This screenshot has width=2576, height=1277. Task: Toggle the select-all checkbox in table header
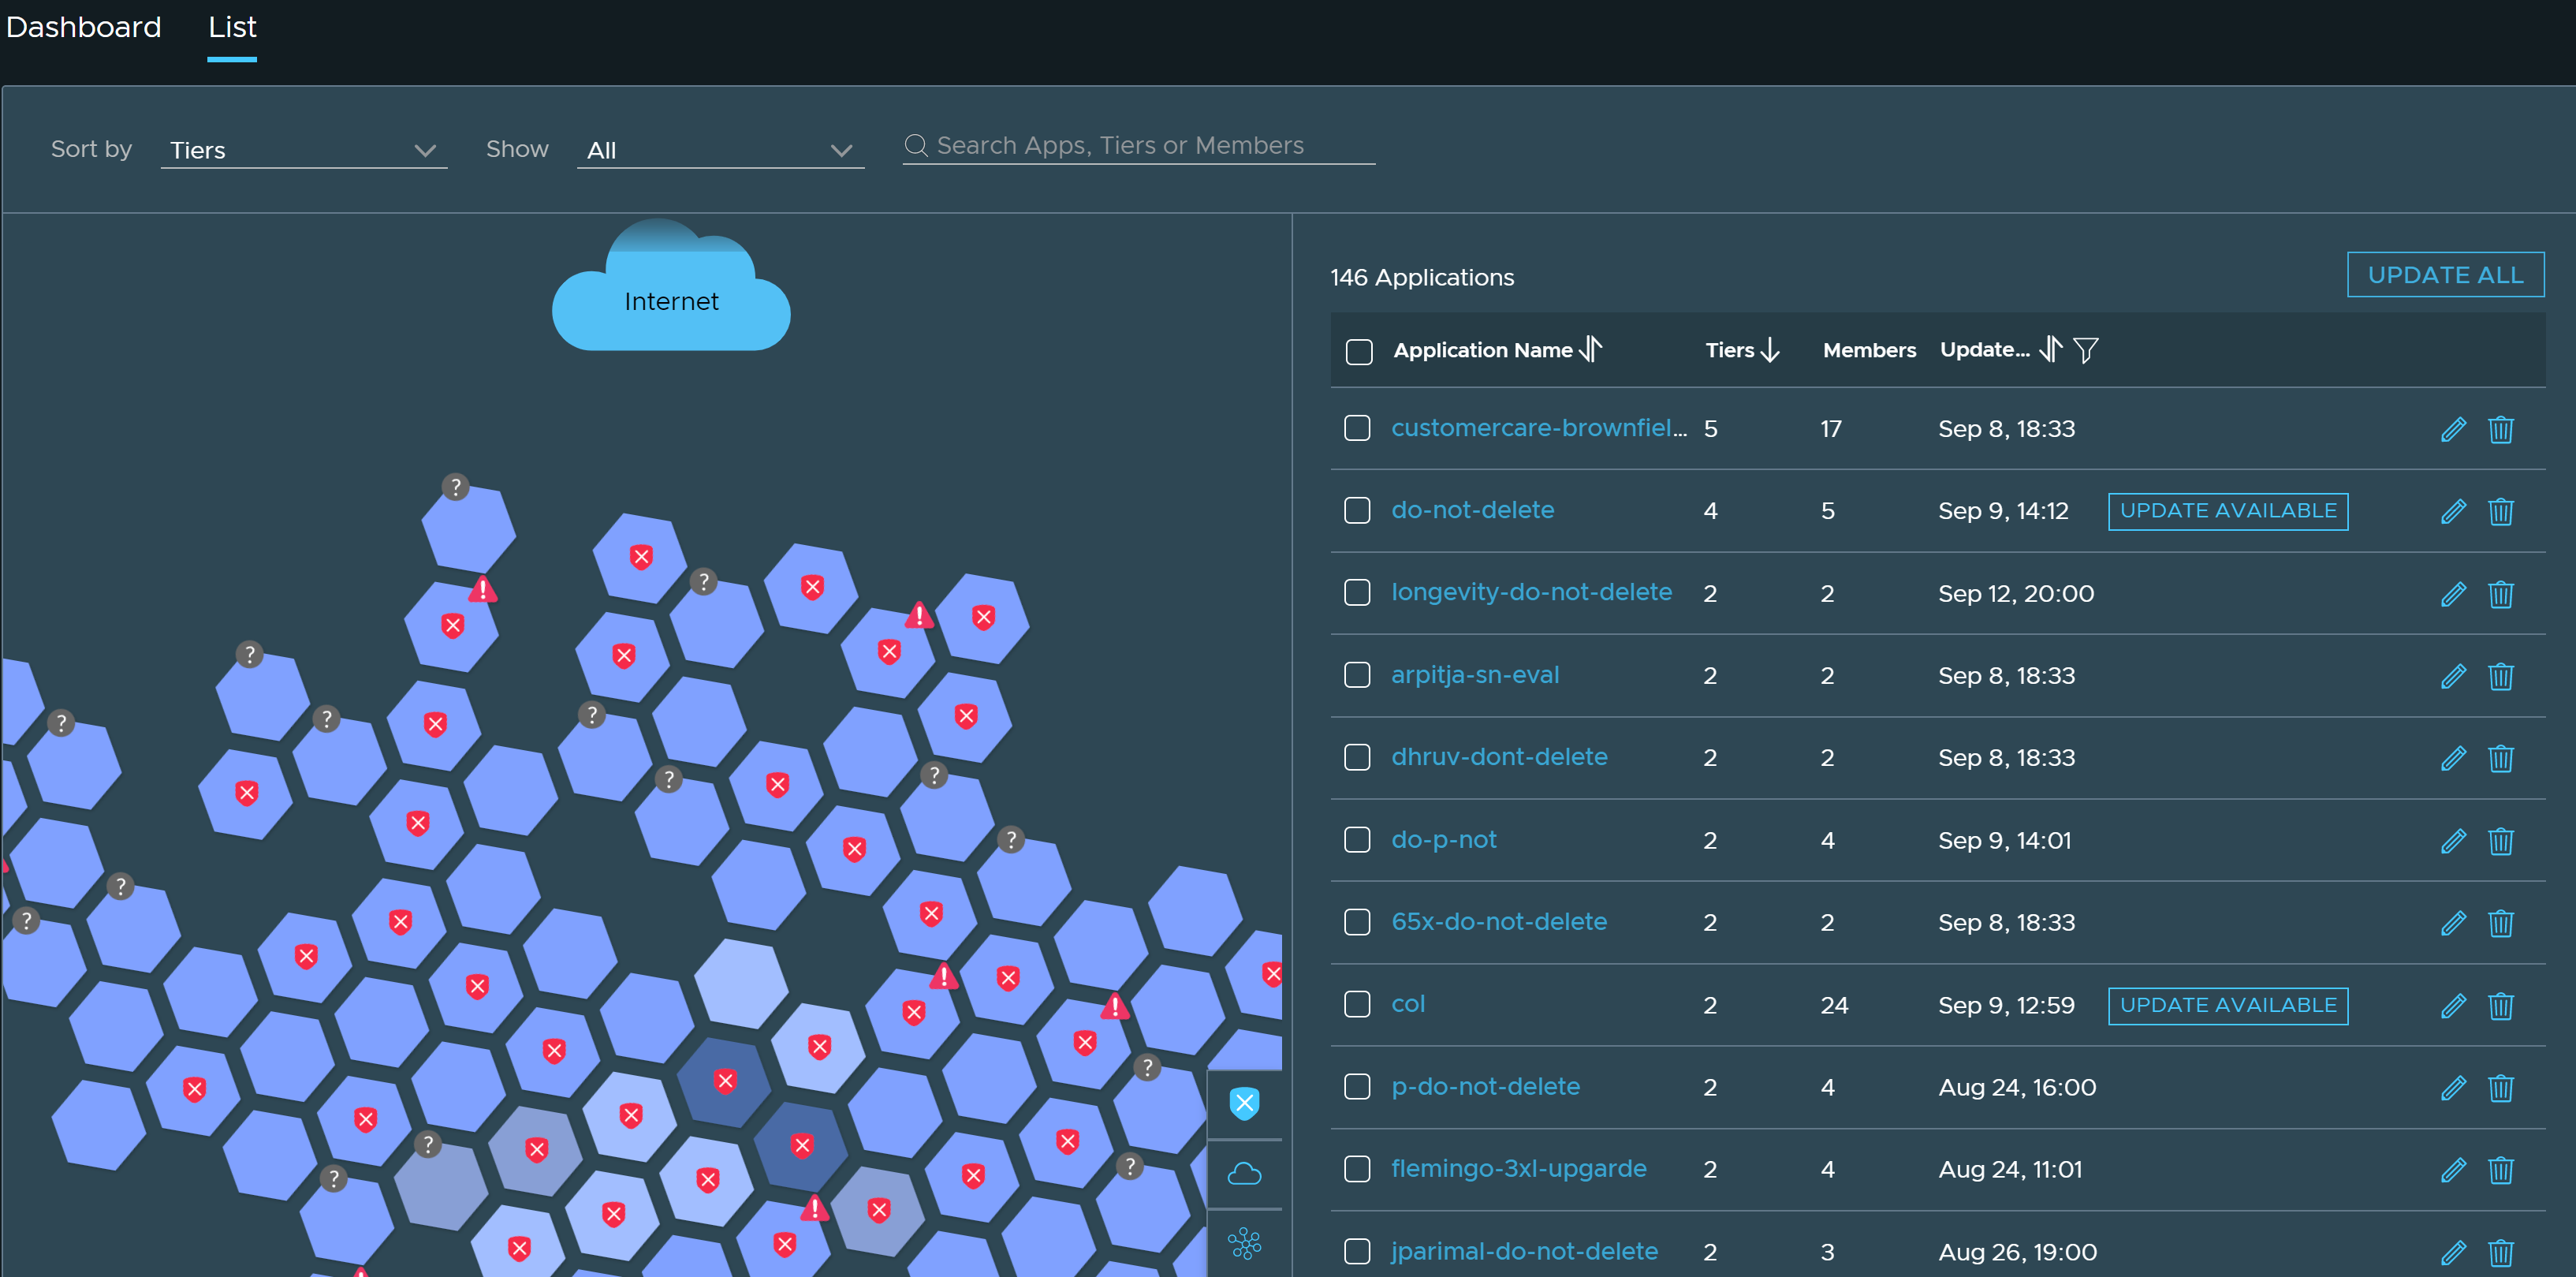[1359, 350]
